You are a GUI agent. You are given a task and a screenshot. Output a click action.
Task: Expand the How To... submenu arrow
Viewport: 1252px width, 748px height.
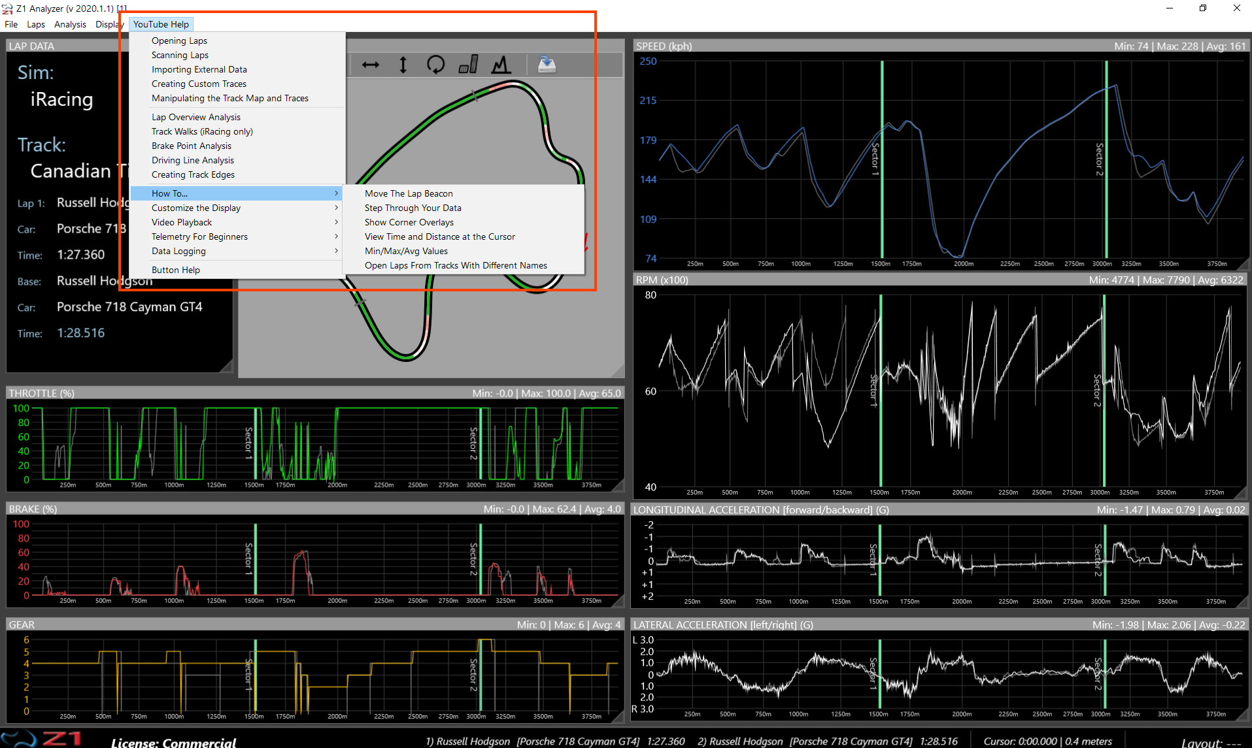[336, 193]
